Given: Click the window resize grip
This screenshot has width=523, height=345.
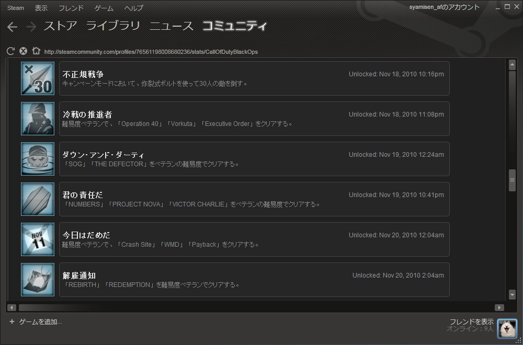Looking at the screenshot, I should (518, 340).
